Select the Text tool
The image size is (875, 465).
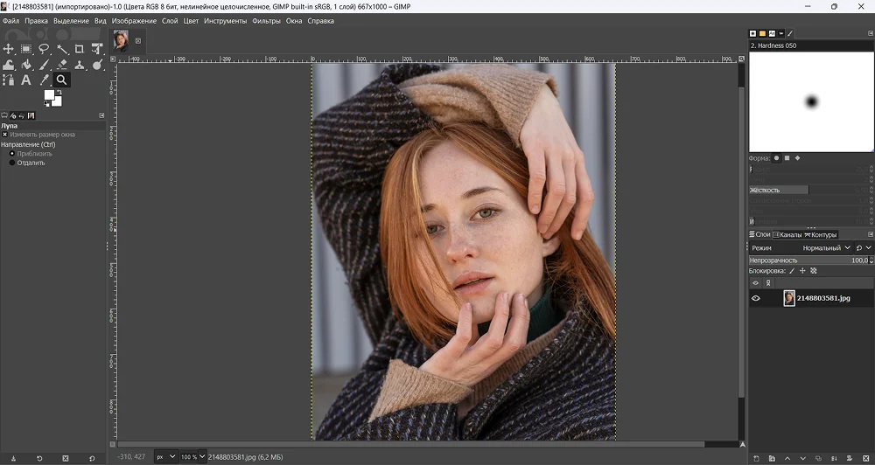pos(26,80)
